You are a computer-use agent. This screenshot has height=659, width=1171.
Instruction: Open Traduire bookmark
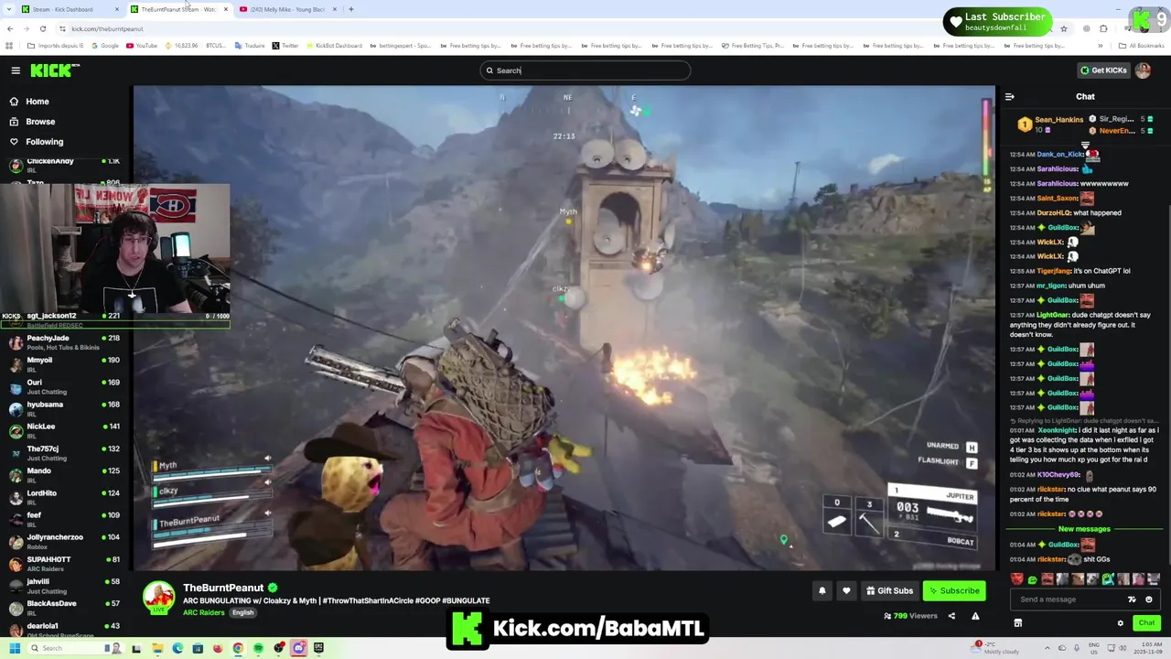[250, 46]
